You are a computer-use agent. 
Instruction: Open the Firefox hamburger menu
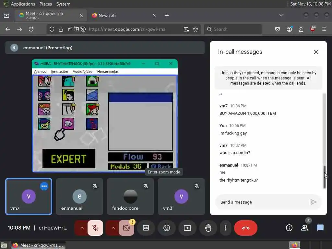[324, 29]
